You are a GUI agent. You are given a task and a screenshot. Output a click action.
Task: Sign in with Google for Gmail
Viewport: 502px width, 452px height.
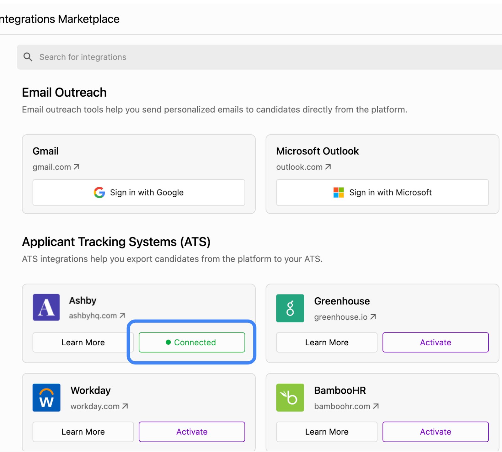pos(139,193)
